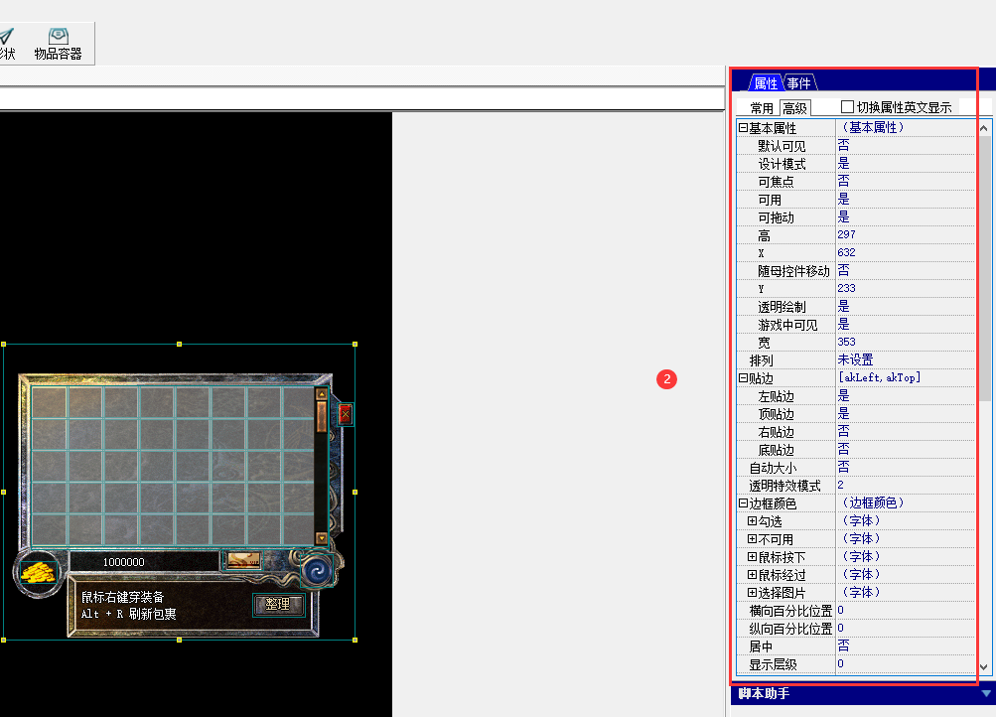This screenshot has height=717, width=996.
Task: Expand the 不可用 property node
Action: (x=752, y=538)
